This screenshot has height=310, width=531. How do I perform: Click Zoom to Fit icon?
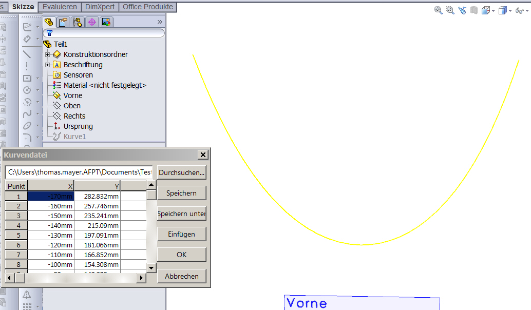point(438,10)
